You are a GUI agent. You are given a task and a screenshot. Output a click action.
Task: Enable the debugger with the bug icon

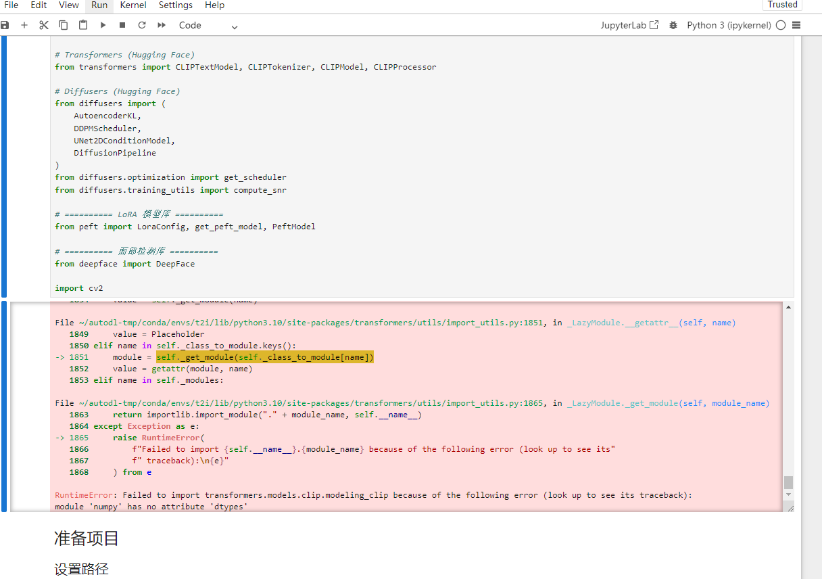[x=673, y=25]
